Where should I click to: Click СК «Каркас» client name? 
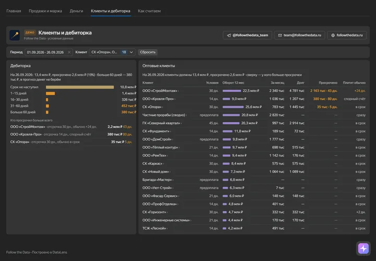tap(152, 164)
